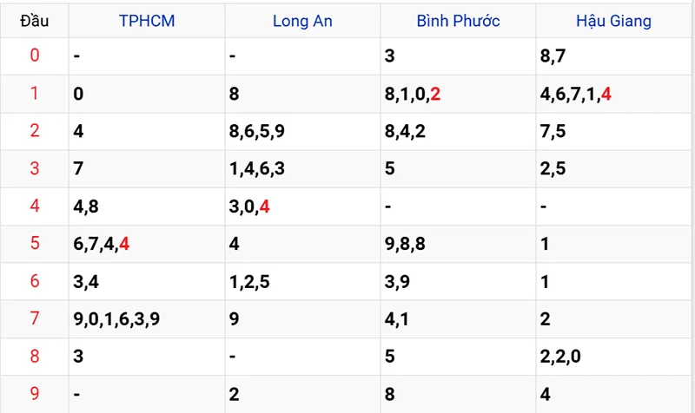695x413 pixels.
Task: Open the TPHCM column header link
Action: point(147,20)
